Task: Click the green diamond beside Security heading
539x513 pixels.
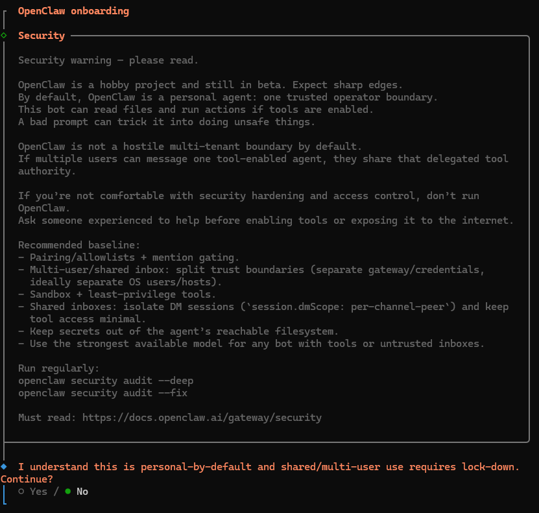Action: tap(5, 35)
